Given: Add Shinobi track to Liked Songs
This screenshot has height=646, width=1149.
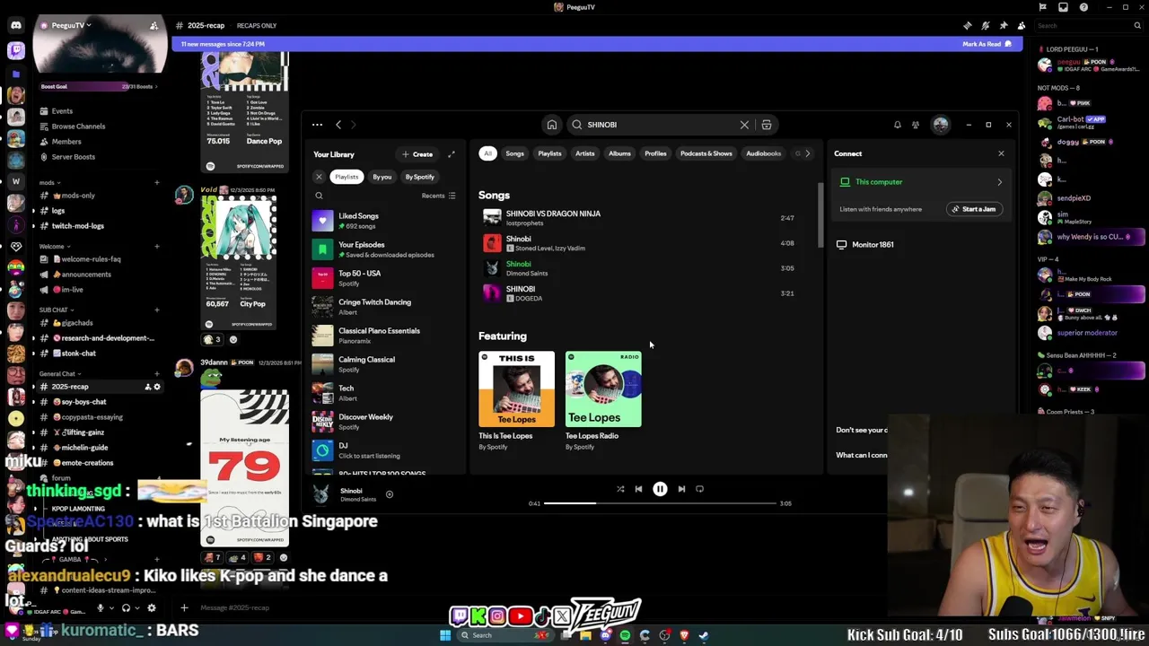Looking at the screenshot, I should click(389, 494).
